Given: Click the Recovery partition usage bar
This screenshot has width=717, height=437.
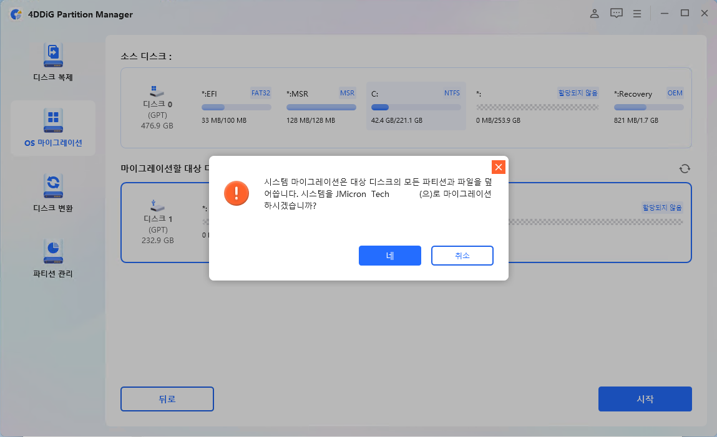Looking at the screenshot, I should 648,107.
